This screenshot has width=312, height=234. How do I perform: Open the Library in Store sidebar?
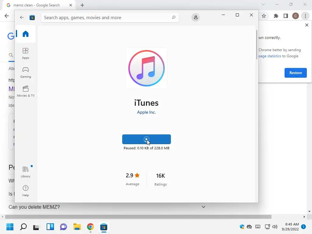pyautogui.click(x=26, y=172)
